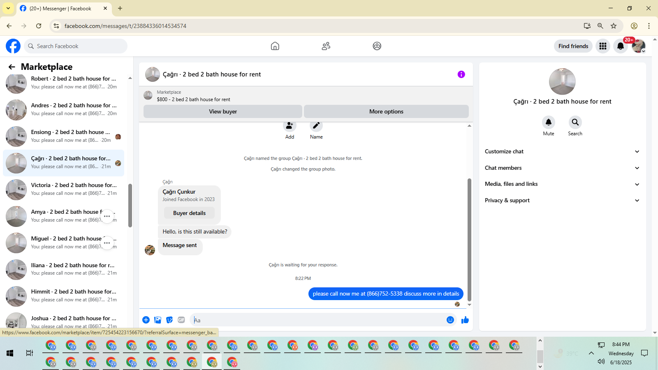This screenshot has width=658, height=370.
Task: Click the conversation list scrollbar thumb
Action: click(x=130, y=206)
